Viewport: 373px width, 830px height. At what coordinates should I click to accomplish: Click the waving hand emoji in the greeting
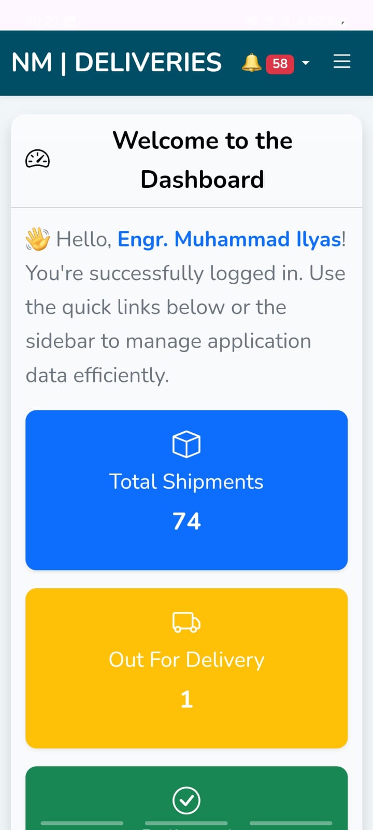tap(37, 239)
